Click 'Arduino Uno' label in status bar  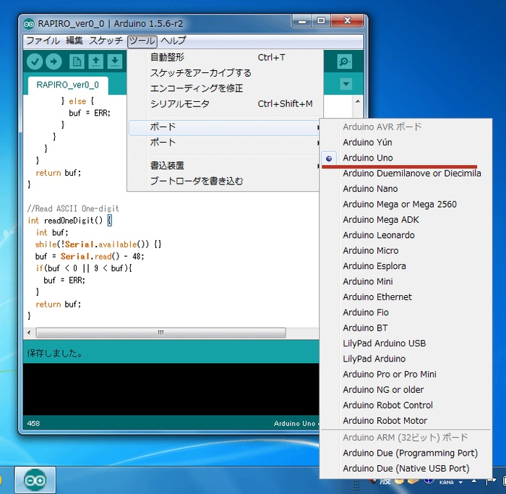coord(294,424)
